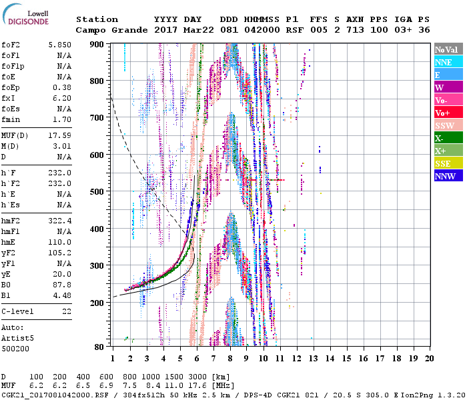The image size is (467, 400).
Task: Click the year 2017 in header
Action: (166, 30)
